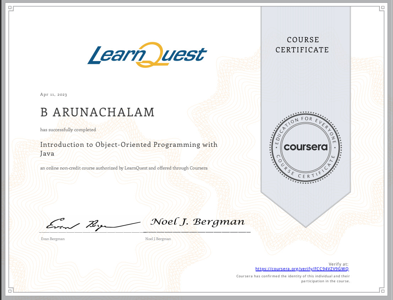393x300 pixels.
Task: Click the printed name Evan Bergman
Action: (53, 239)
